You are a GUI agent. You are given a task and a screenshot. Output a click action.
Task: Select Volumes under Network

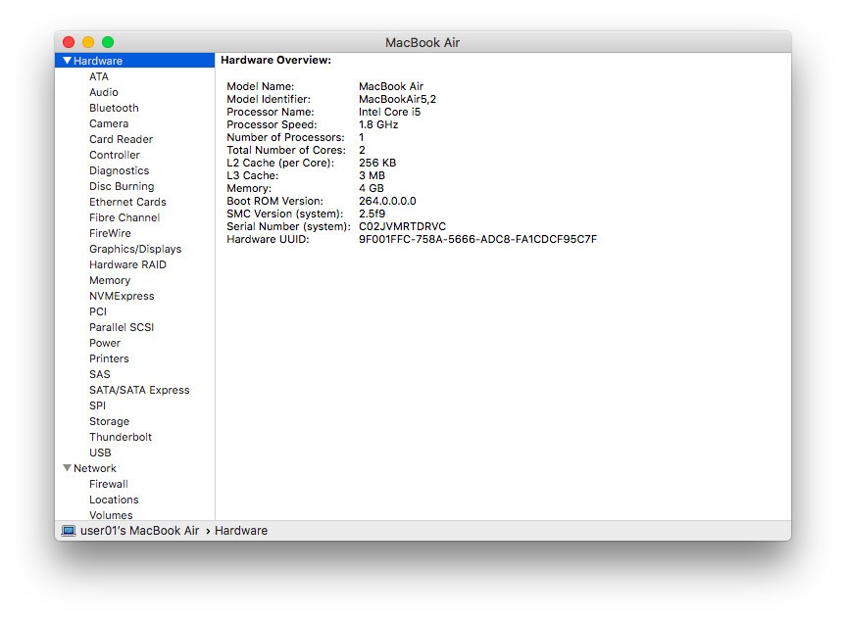(x=111, y=515)
